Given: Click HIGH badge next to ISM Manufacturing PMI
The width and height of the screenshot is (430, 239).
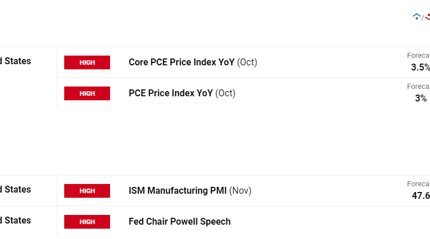Looking at the screenshot, I should [x=87, y=191].
